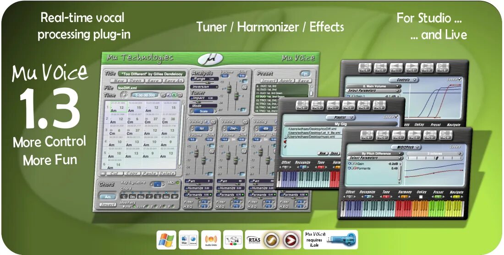The image size is (504, 255).
Task: Click M button in 2nd- Voicing strip
Action: (245, 122)
